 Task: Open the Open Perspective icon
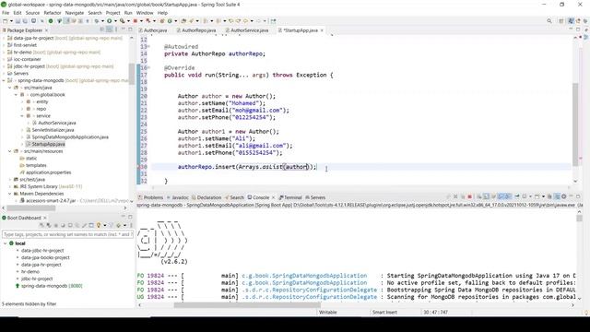tap(561, 21)
